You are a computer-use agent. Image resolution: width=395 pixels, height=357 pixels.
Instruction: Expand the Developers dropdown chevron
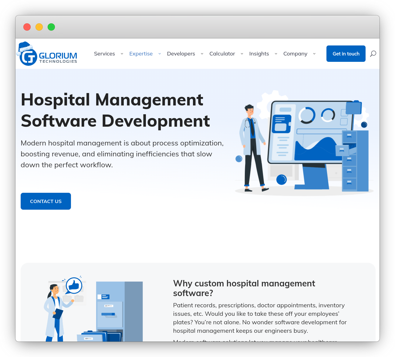click(202, 54)
